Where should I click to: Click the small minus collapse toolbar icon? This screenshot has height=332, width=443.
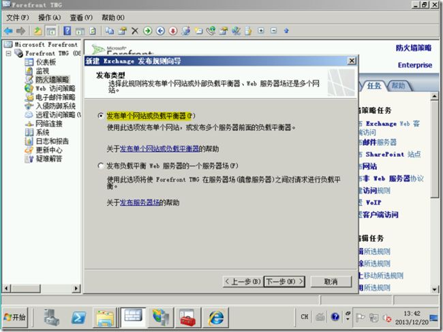[273, 31]
